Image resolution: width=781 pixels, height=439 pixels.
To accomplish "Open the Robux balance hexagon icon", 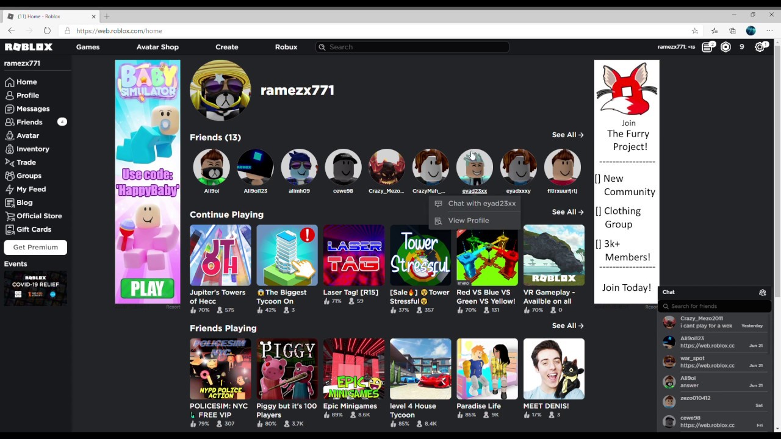I will click(725, 47).
